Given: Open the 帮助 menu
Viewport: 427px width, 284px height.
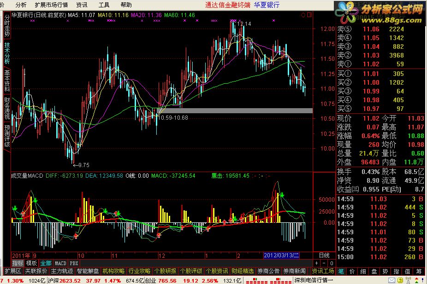Looking at the screenshot, I should [x=126, y=5].
